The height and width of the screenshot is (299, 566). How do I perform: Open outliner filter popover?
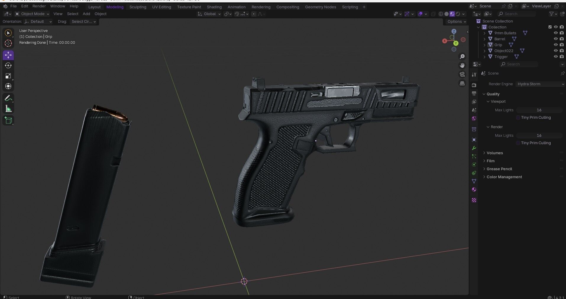(x=553, y=14)
